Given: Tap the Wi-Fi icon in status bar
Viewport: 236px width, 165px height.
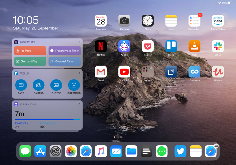Looking at the screenshot, I should (x=220, y=3).
